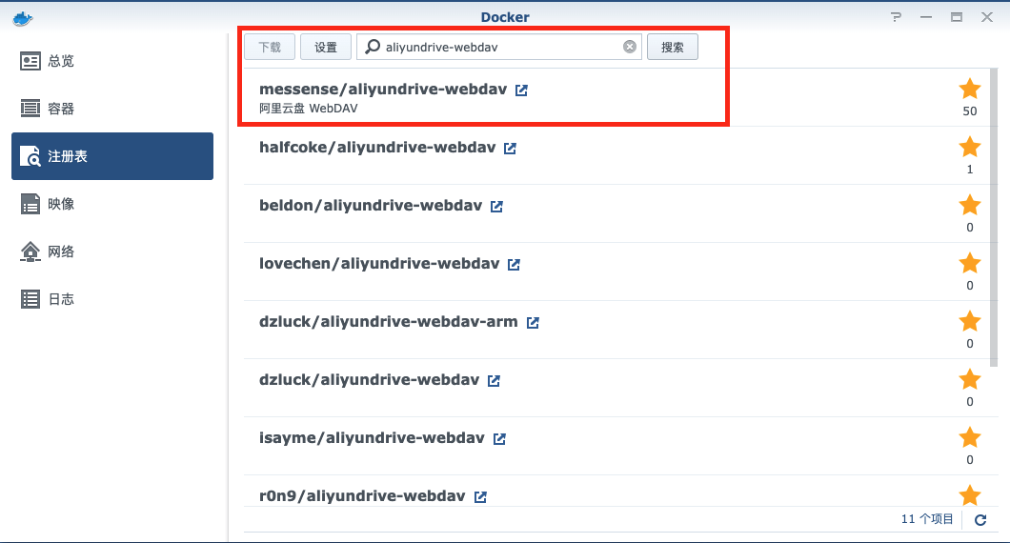This screenshot has height=543, width=1010.
Task: Clear the search field text
Action: point(629,47)
